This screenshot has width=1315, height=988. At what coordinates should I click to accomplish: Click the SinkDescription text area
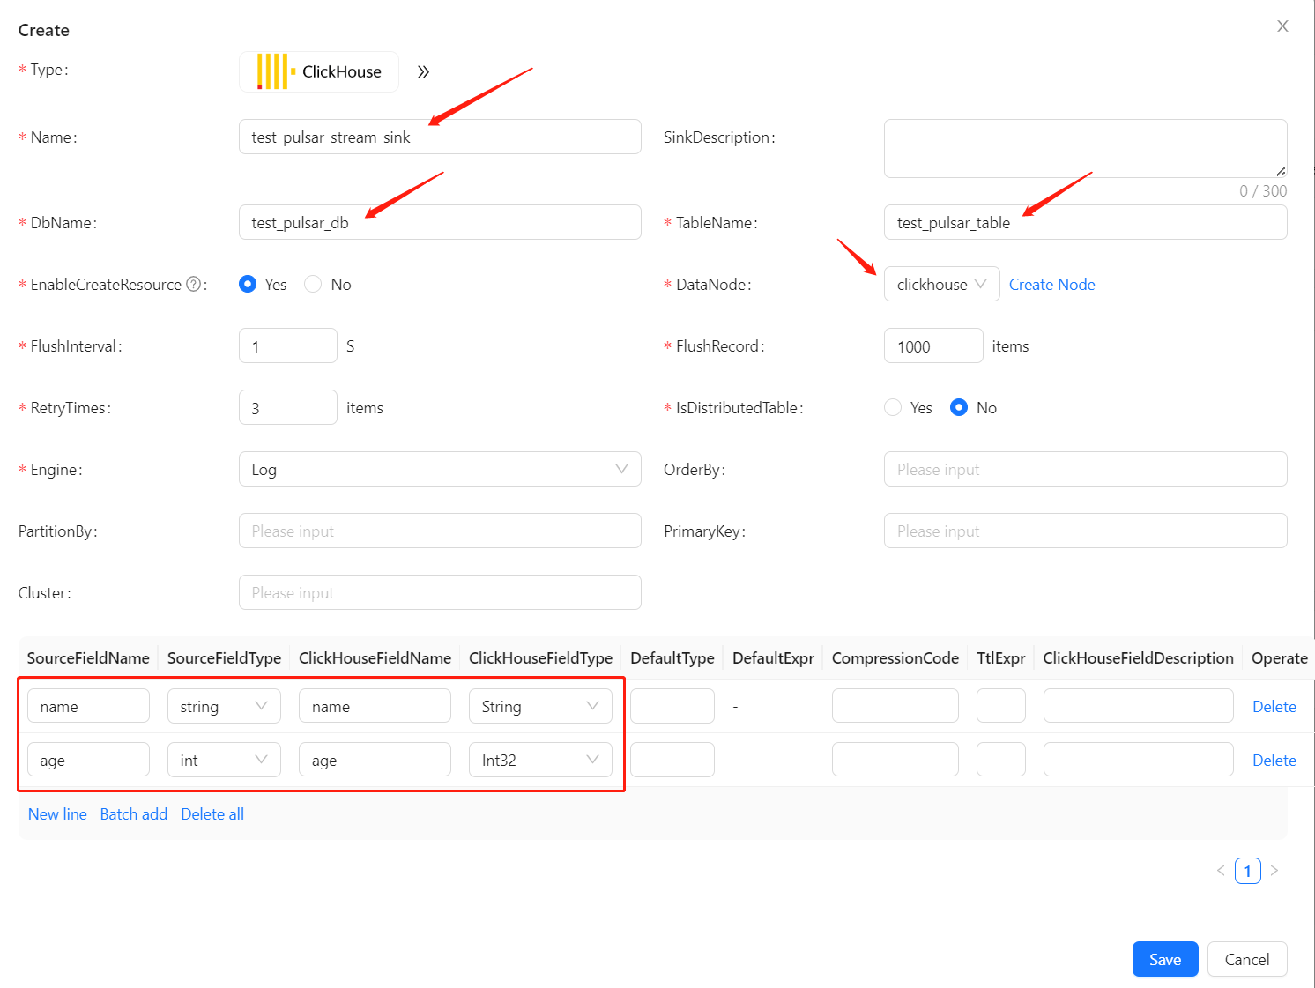click(1084, 148)
